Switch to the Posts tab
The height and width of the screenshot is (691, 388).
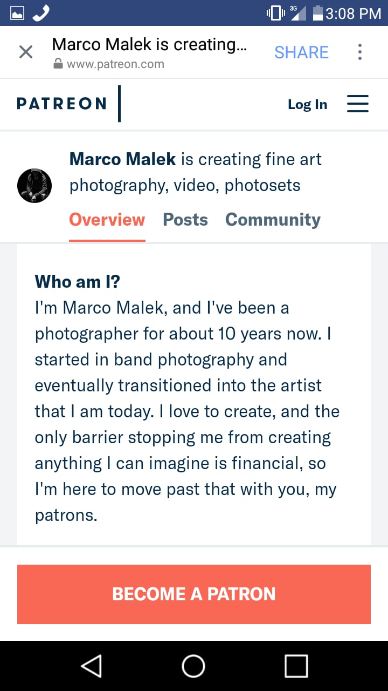click(x=185, y=220)
